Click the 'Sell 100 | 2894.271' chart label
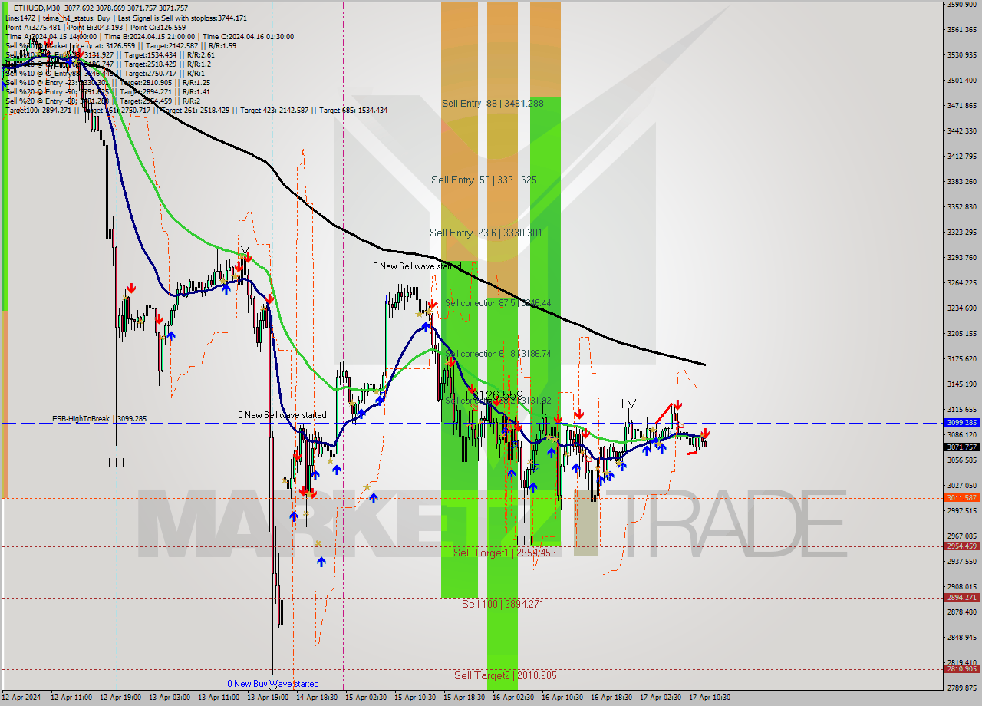This screenshot has width=982, height=706. click(x=503, y=604)
